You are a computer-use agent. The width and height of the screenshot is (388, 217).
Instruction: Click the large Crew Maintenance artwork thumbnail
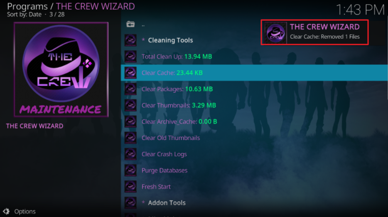tap(61, 69)
